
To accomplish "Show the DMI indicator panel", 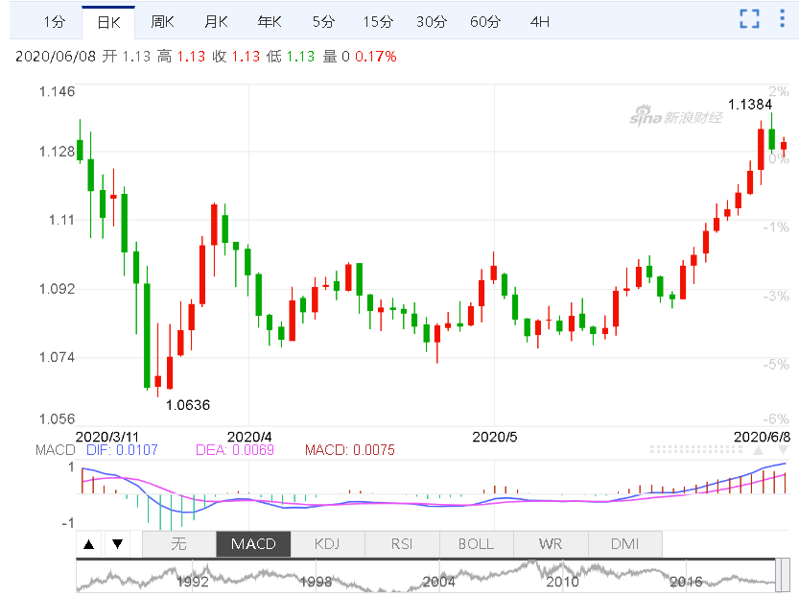I will point(624,544).
